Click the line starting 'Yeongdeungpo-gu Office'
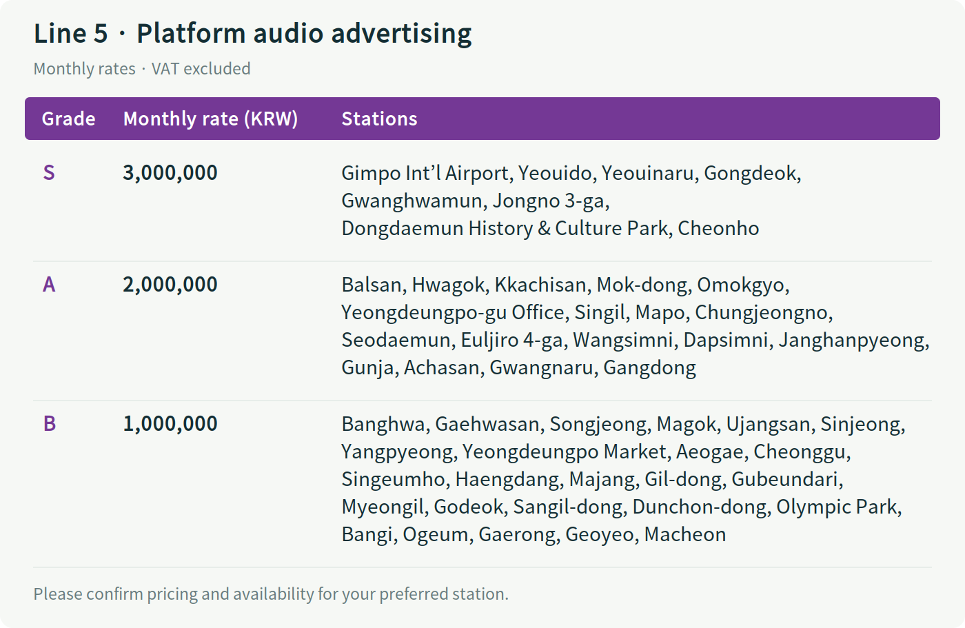This screenshot has width=965, height=628. coord(587,312)
